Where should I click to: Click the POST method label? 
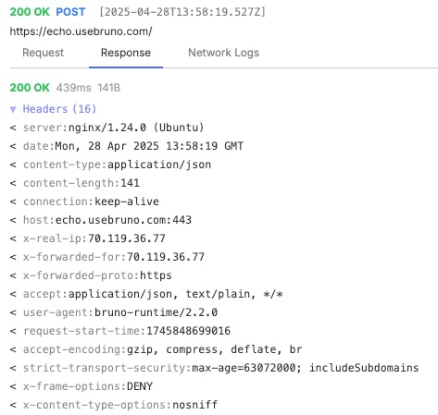(70, 12)
